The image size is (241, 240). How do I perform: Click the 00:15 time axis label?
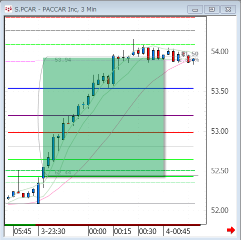point(122,231)
